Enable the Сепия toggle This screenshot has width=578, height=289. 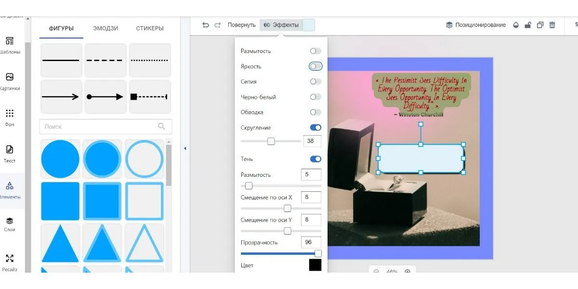tap(315, 82)
